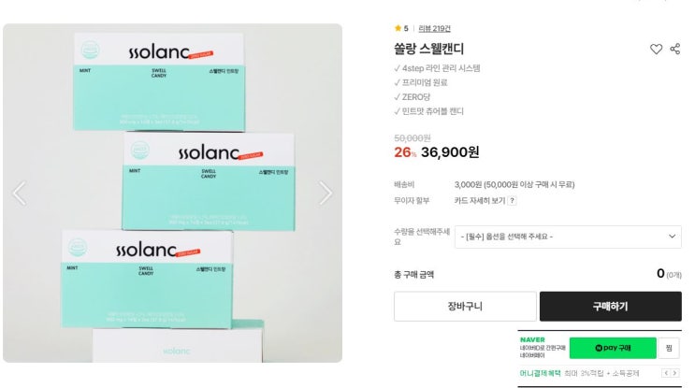The height and width of the screenshot is (388, 695).
Task: Open the 머니결제혜택 benefit text
Action: click(x=540, y=373)
